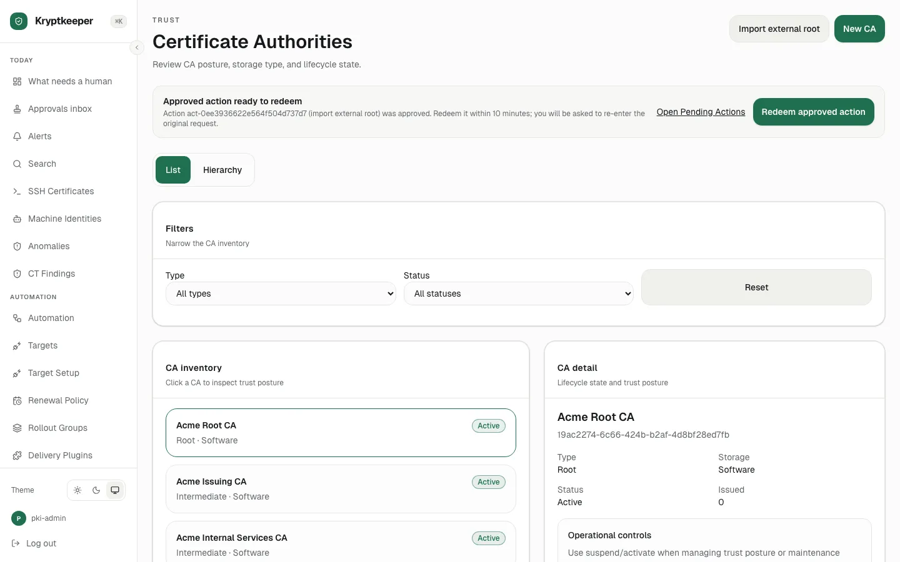Open the Alerts bell icon
This screenshot has width=900, height=562.
(17, 136)
